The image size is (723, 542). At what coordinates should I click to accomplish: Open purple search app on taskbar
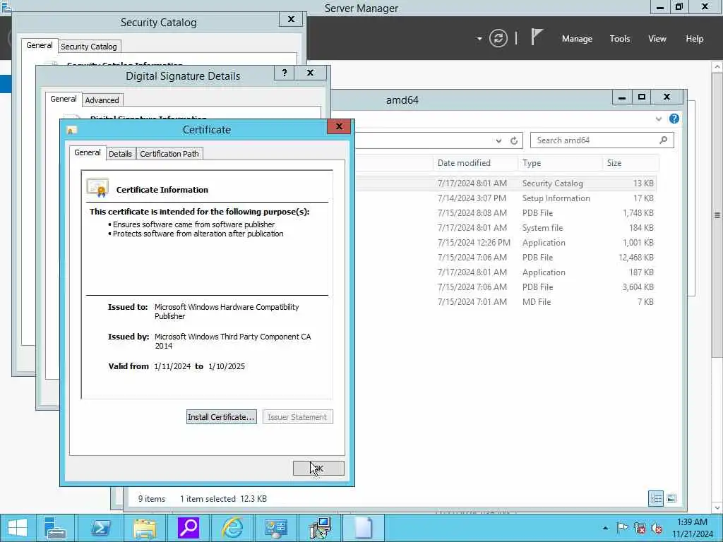188,528
